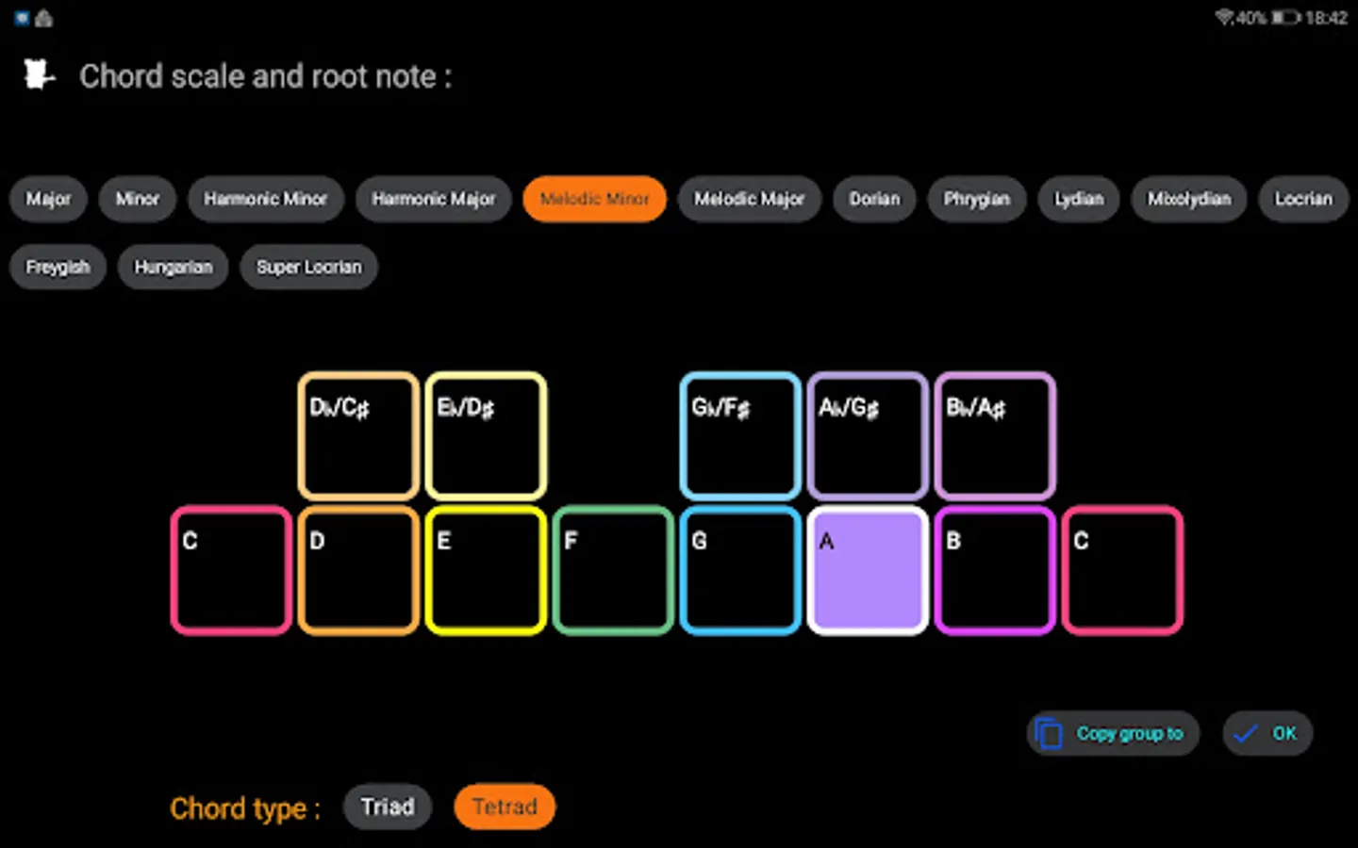Select the Ab/G# root note key
This screenshot has width=1358, height=848.
[x=868, y=435]
